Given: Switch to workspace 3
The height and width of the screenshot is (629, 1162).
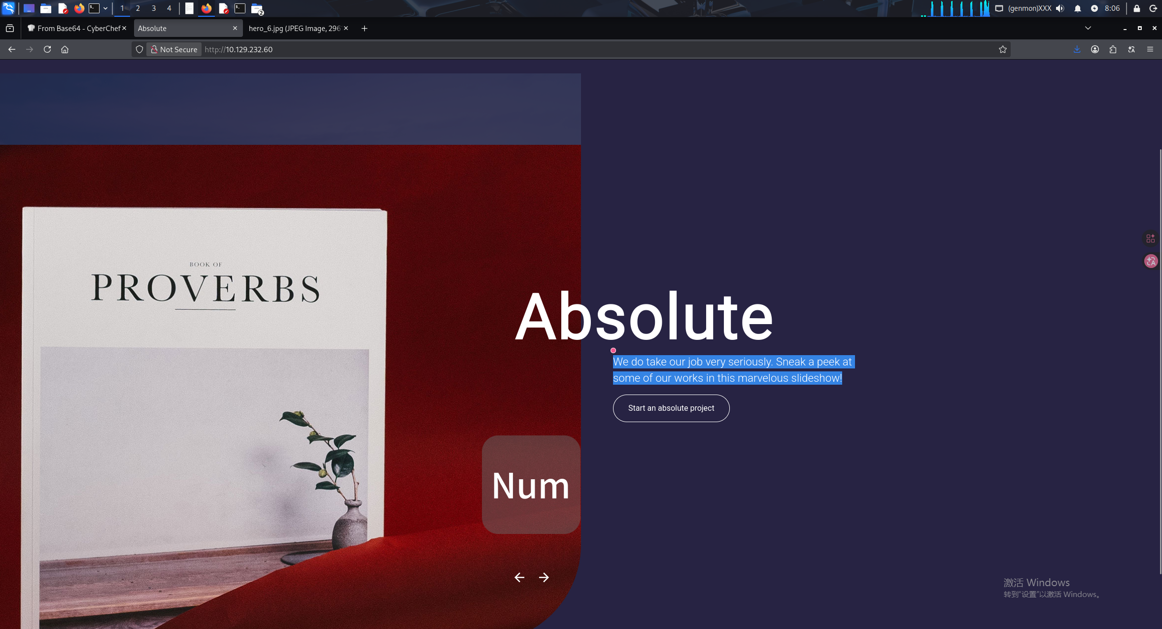Looking at the screenshot, I should 154,8.
